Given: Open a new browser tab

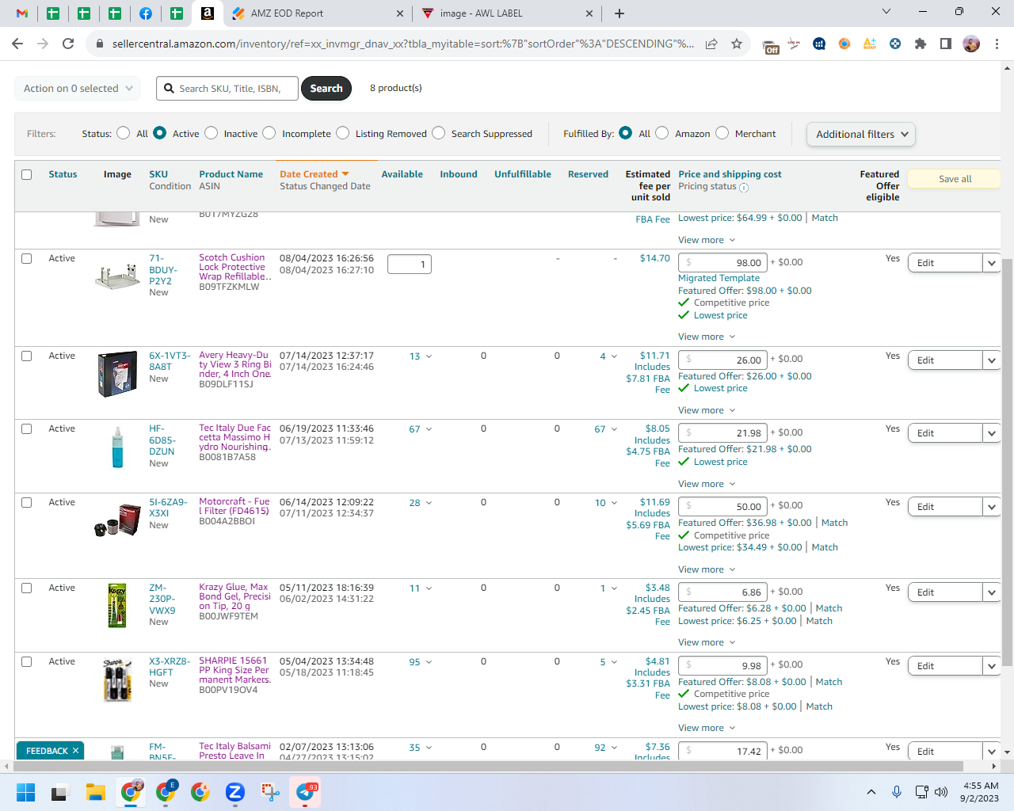Looking at the screenshot, I should (x=619, y=13).
